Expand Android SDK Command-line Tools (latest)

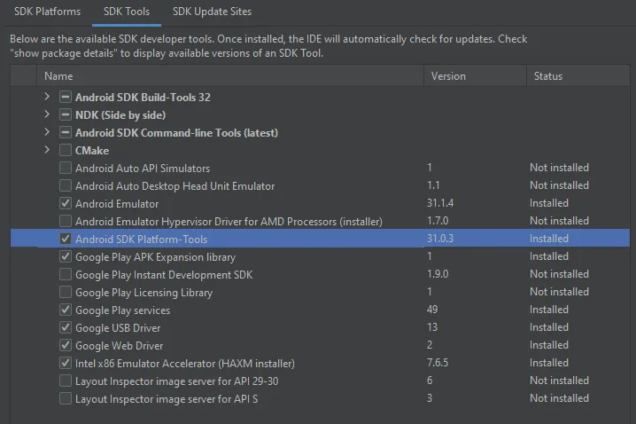tap(47, 132)
